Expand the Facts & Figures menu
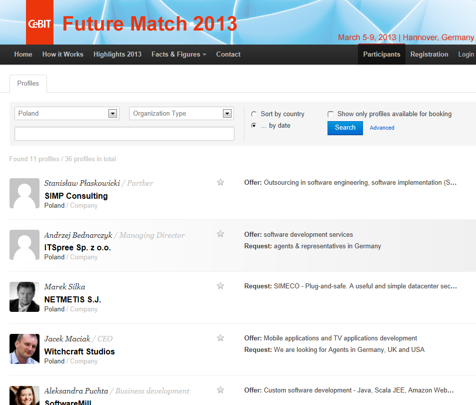This screenshot has height=405, width=476. click(x=179, y=55)
